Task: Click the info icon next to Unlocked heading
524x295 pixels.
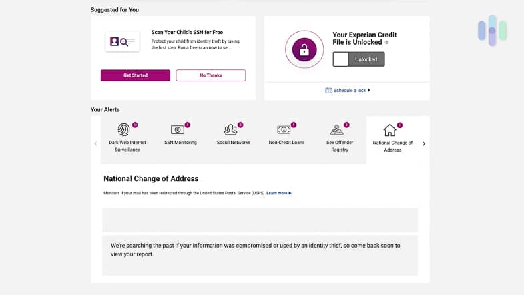Action: coord(386,43)
